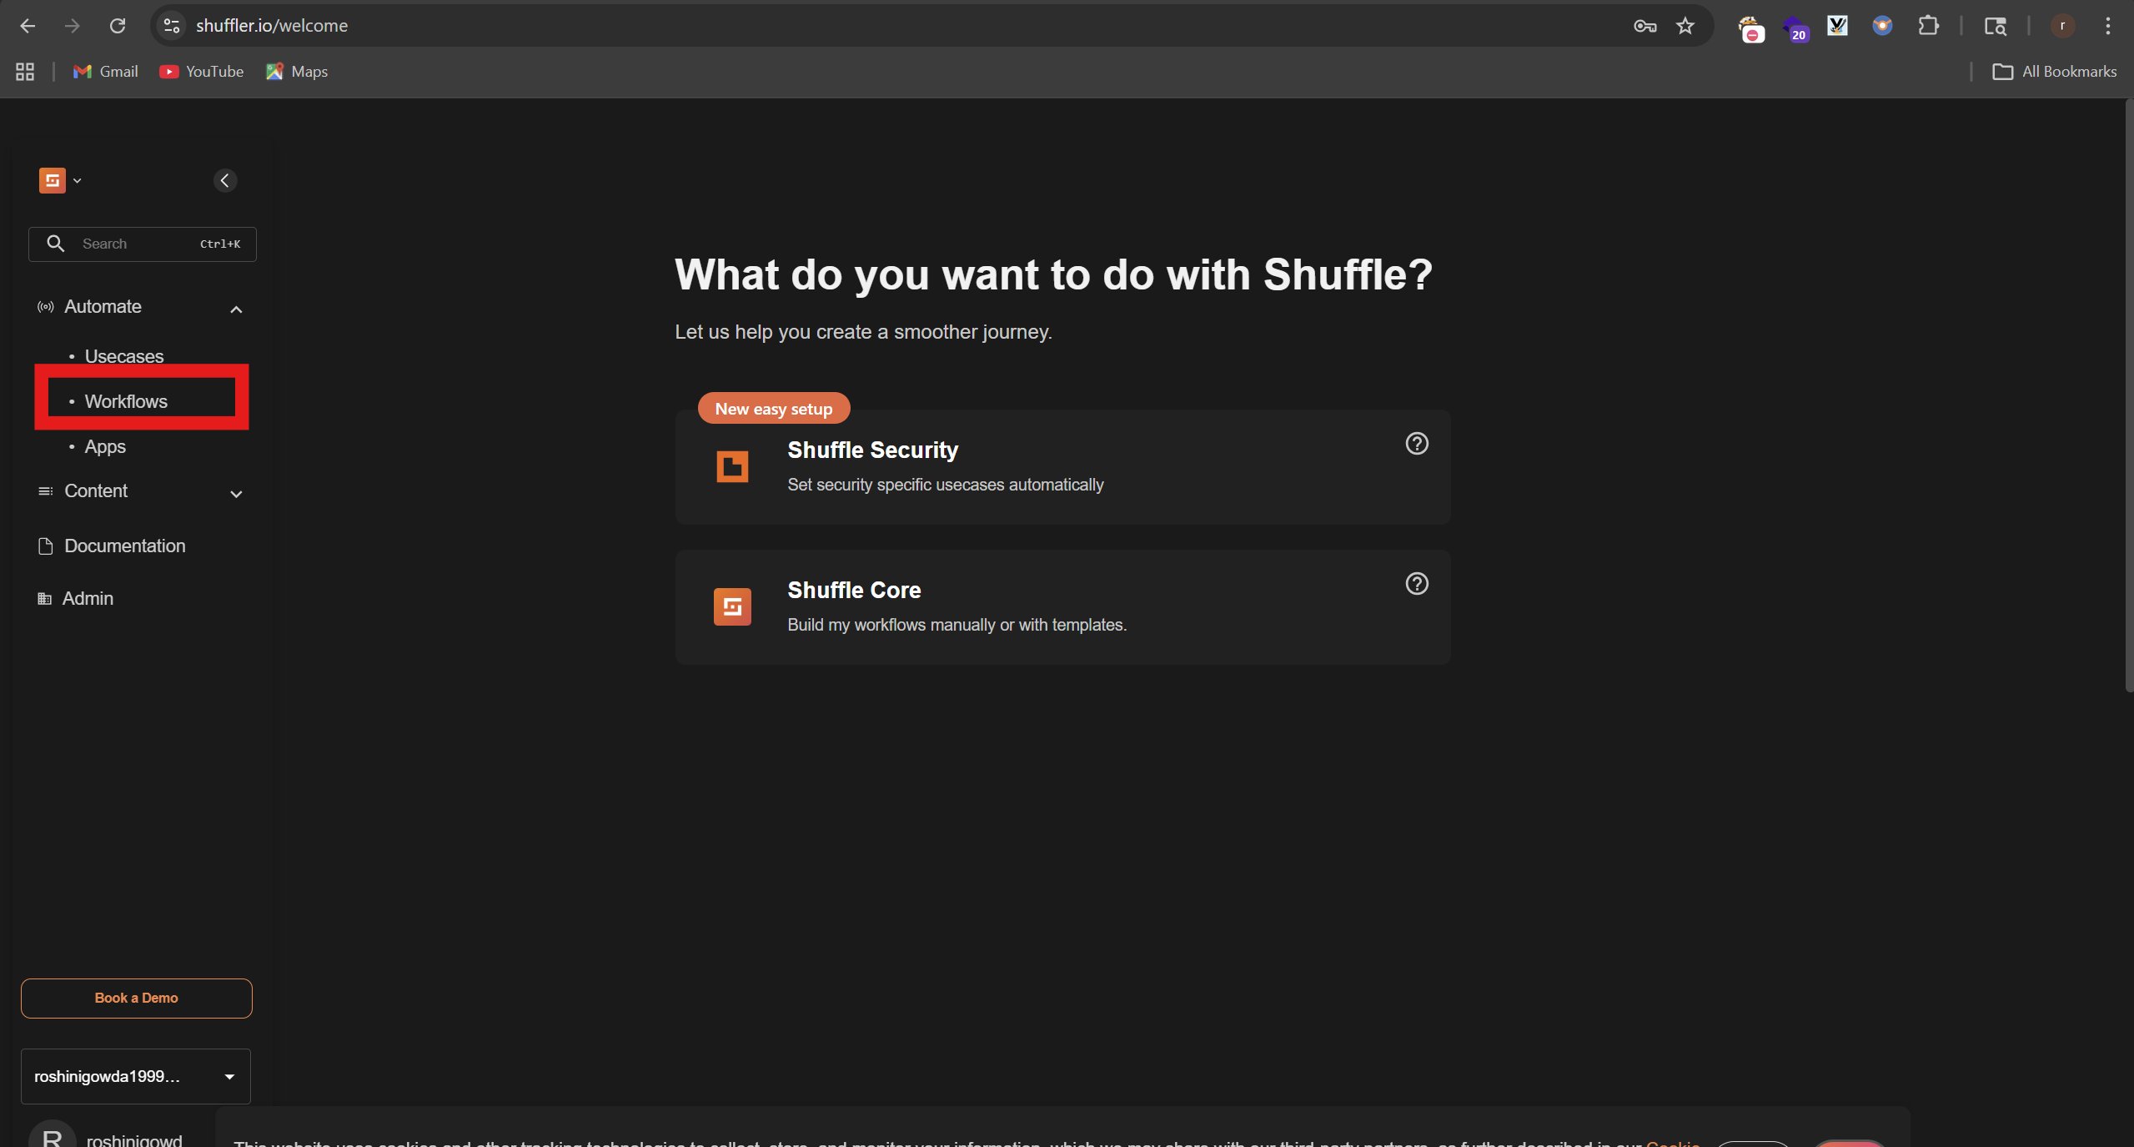Reload the shuffler.io page

pos(118,26)
